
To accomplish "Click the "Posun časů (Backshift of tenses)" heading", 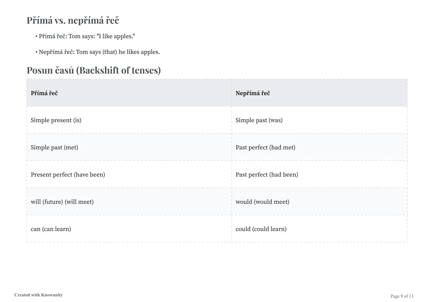I will pos(94,70).
